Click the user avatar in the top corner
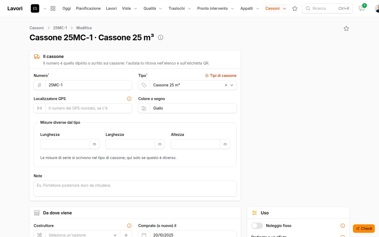 (377, 8)
